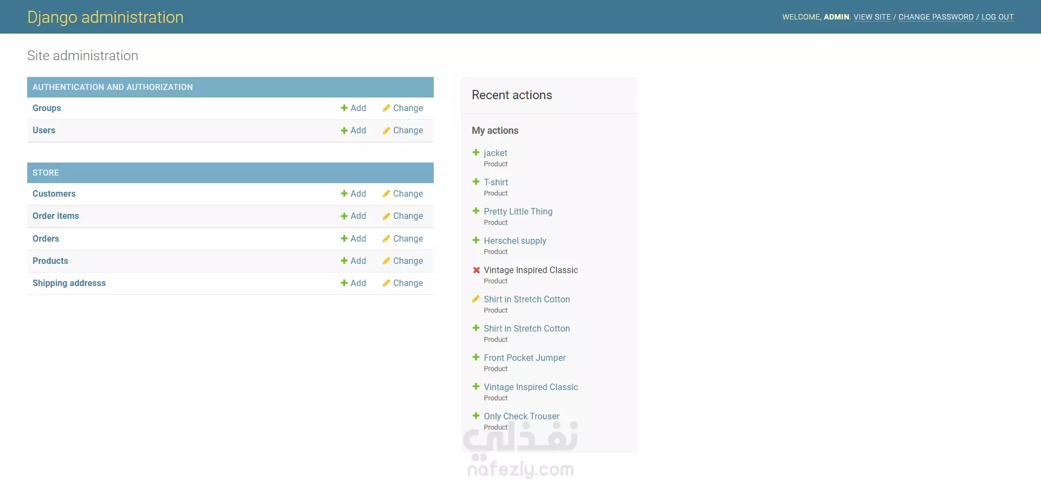
Task: Click the pencil icon in the Orders row
Action: click(386, 238)
